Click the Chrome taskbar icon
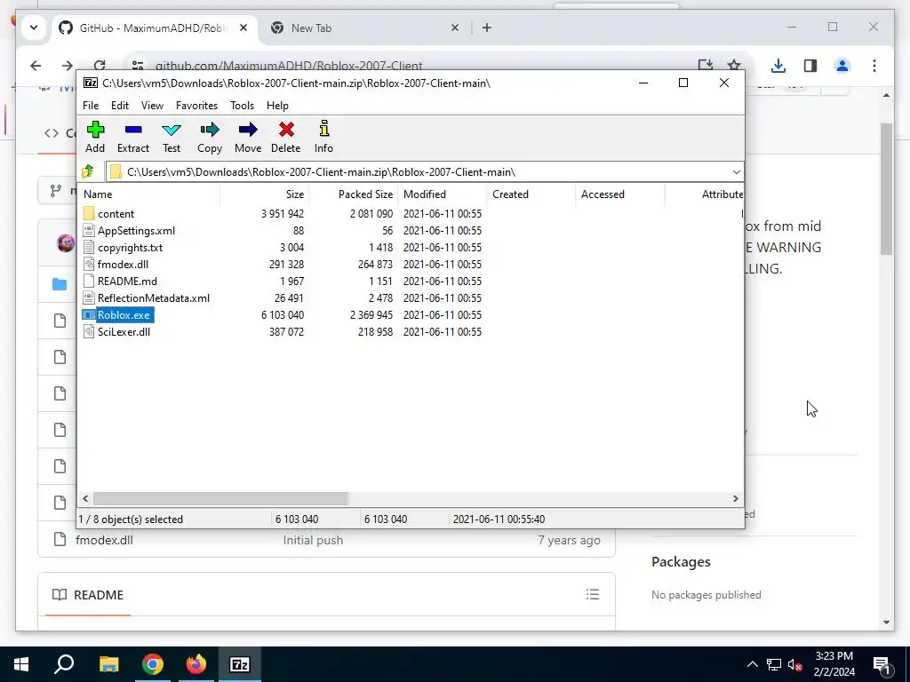 [153, 664]
